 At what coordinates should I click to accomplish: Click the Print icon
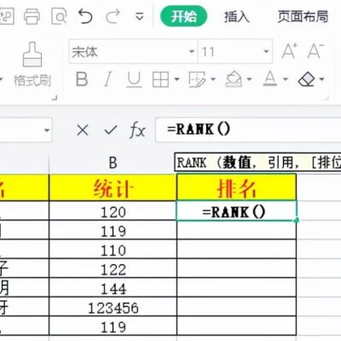point(32,16)
